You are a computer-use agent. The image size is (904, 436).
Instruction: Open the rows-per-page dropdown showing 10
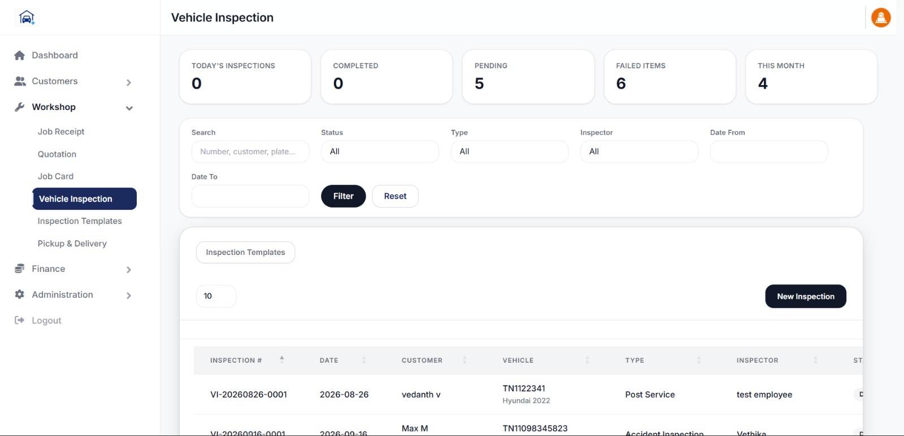tap(216, 296)
